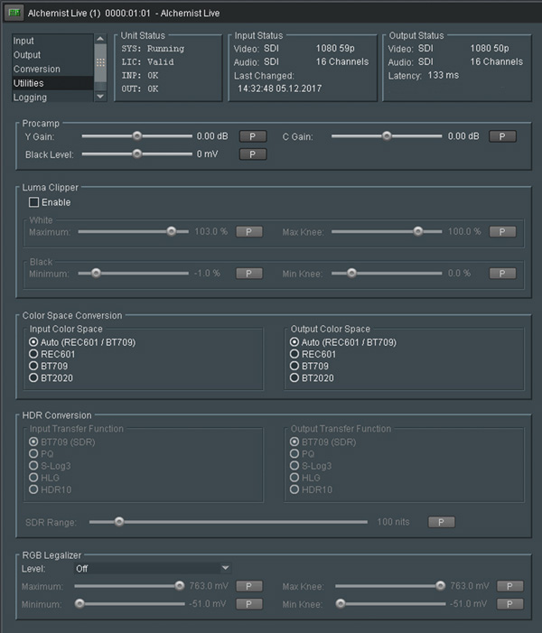Select BT709 as input color space

pos(49,366)
